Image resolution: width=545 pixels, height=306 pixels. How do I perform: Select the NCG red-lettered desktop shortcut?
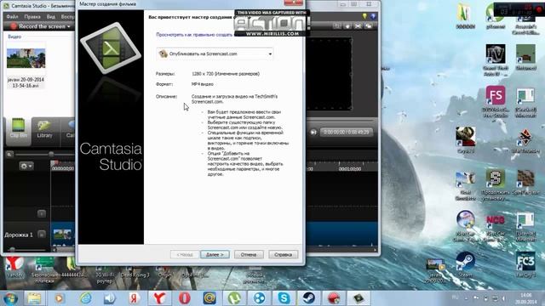pos(496,227)
